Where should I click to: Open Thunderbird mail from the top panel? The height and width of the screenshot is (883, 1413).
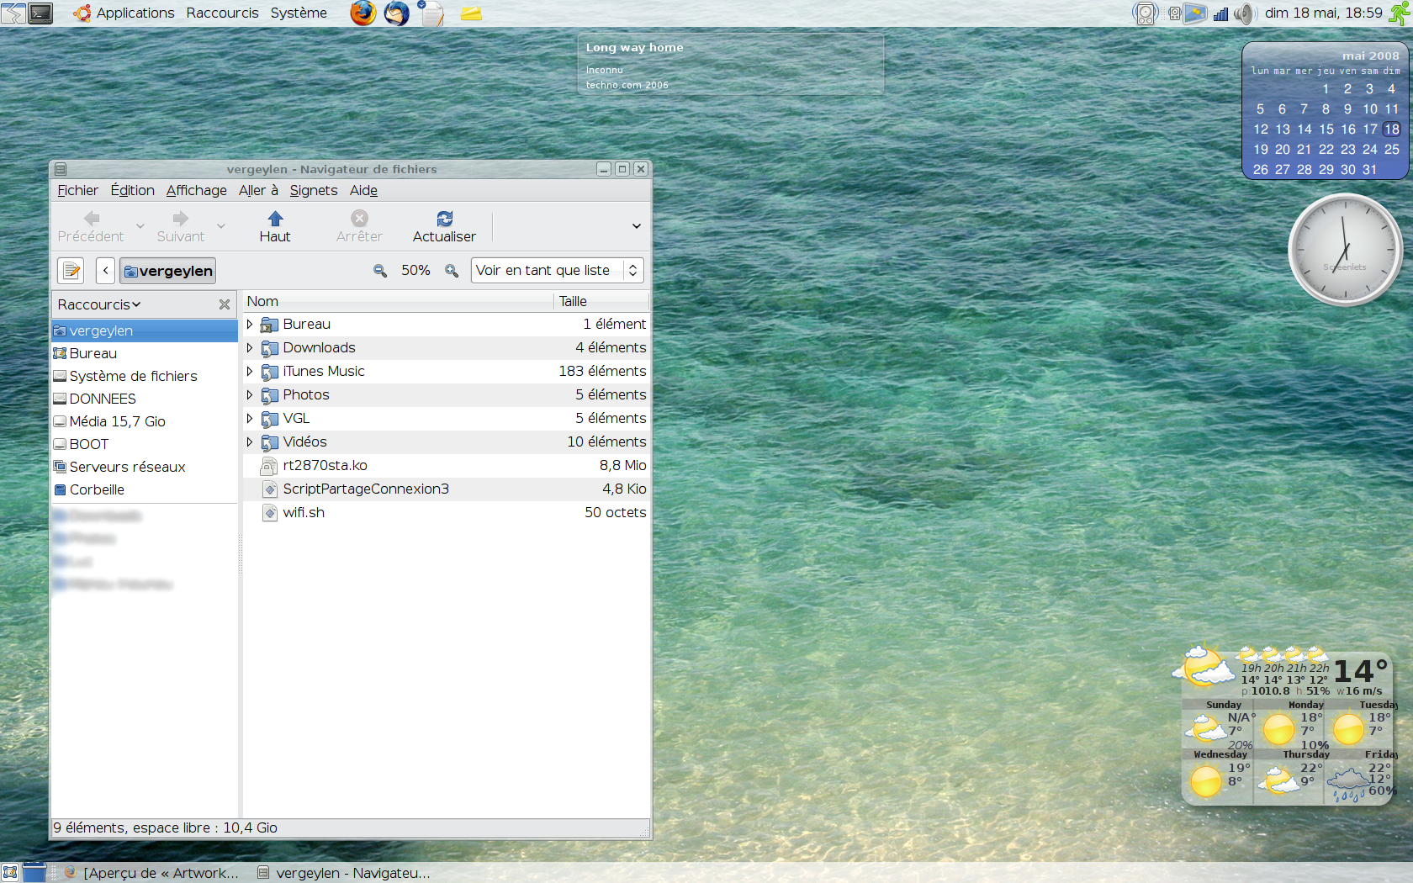point(396,13)
